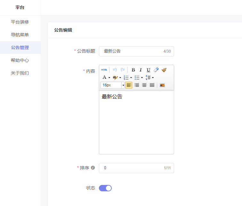The height and width of the screenshot is (206, 242).
Task: Click the eraser remove-format icon
Action: click(156, 70)
